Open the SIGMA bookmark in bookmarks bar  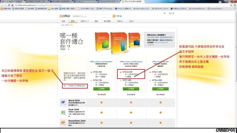click(86, 8)
